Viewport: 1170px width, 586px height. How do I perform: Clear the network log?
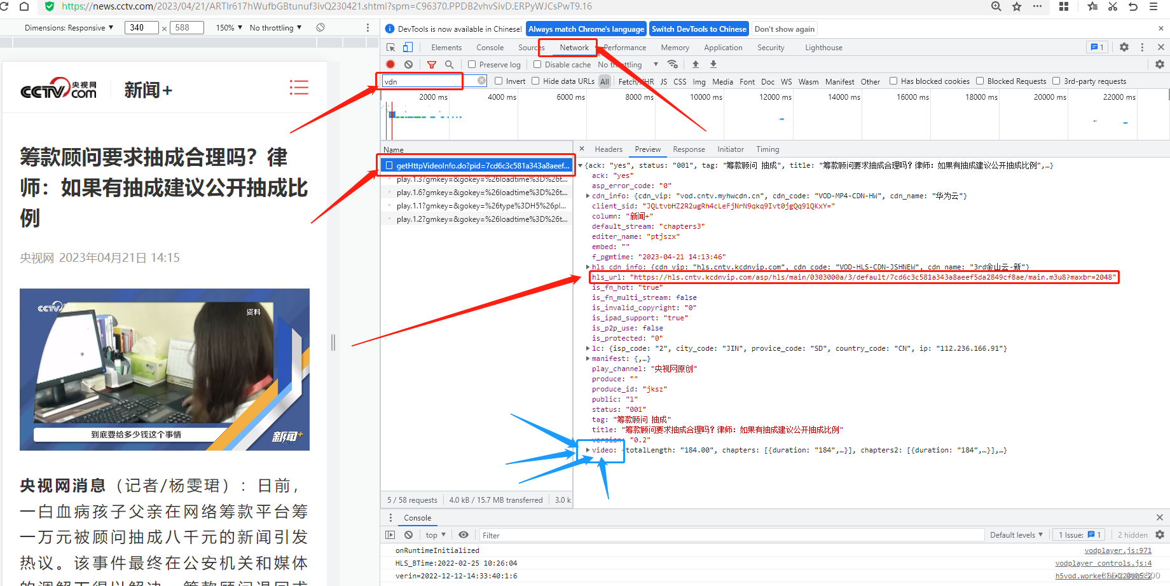408,64
